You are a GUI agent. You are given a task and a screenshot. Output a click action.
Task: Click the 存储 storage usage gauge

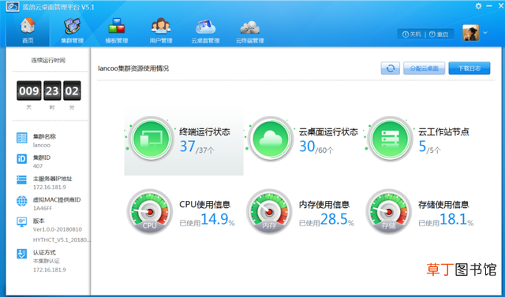(389, 211)
